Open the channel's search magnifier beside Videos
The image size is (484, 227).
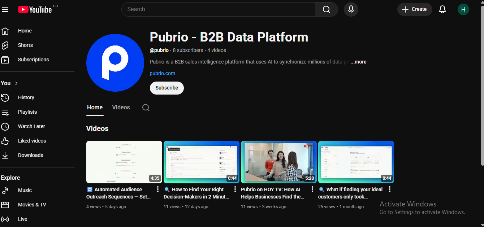(146, 107)
